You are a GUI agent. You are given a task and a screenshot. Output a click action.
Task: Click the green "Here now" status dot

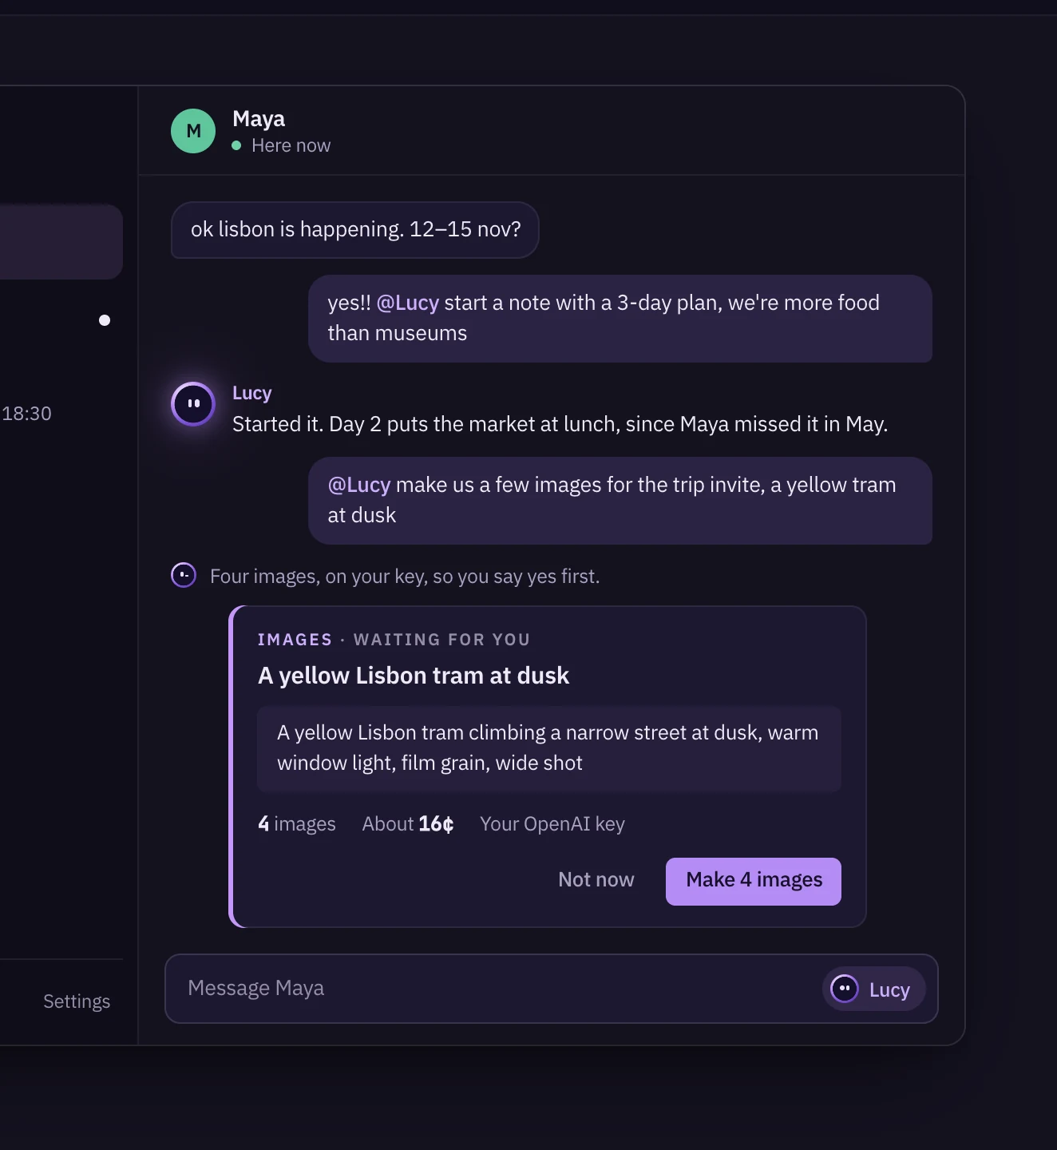[236, 145]
